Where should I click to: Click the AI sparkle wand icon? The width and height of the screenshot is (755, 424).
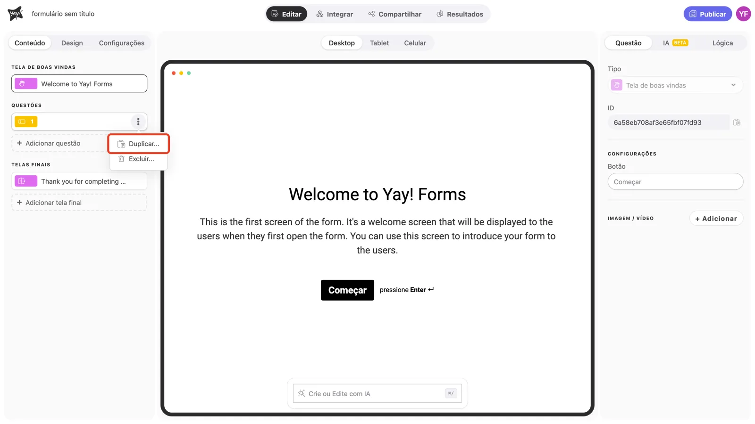pyautogui.click(x=302, y=393)
